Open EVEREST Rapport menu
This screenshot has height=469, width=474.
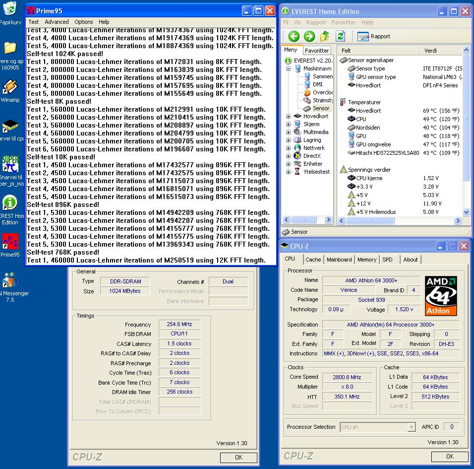click(x=316, y=22)
